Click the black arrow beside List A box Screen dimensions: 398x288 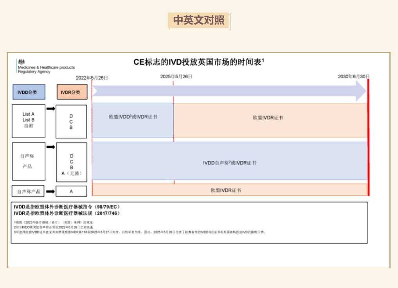click(50, 109)
